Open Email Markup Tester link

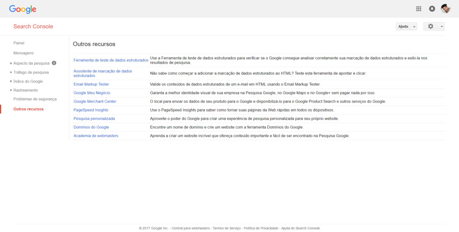coord(91,84)
